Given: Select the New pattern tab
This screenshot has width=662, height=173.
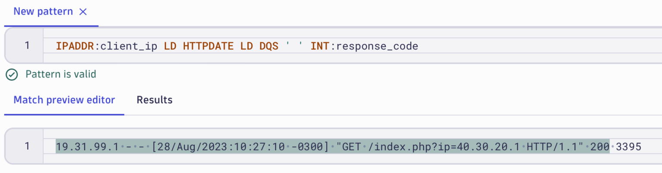Looking at the screenshot, I should click(43, 12).
